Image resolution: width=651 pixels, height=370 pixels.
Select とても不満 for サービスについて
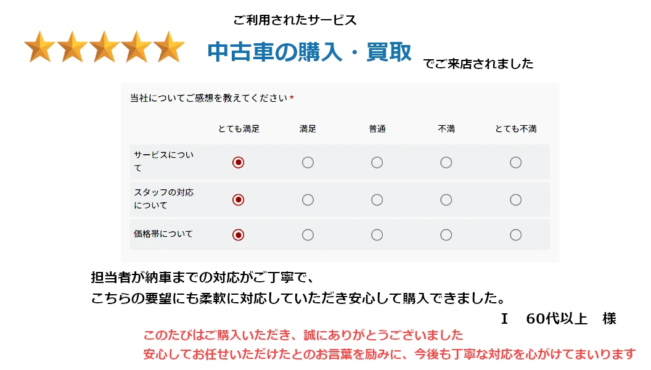coord(515,162)
